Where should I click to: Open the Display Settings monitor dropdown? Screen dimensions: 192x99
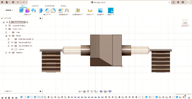(x=102, y=91)
